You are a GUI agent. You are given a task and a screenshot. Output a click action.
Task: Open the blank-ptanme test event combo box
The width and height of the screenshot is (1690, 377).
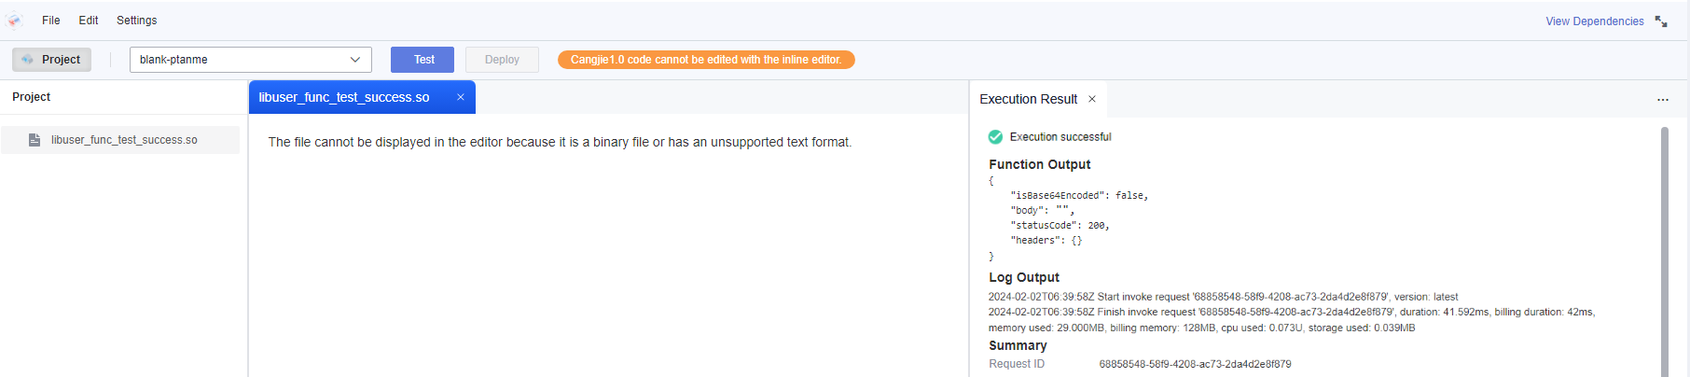click(x=251, y=60)
